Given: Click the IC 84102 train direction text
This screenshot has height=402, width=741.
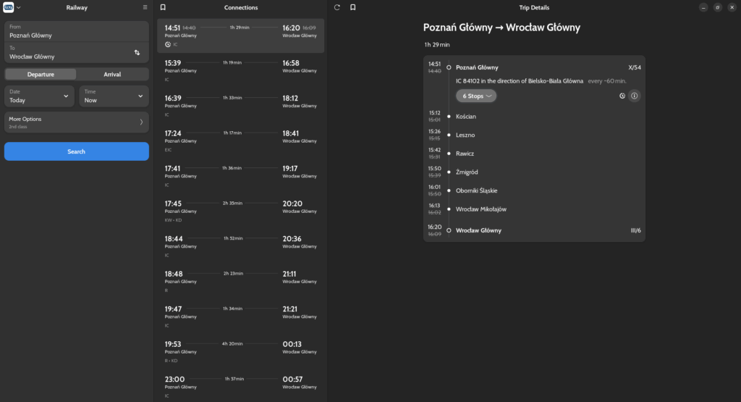Looking at the screenshot, I should [520, 81].
